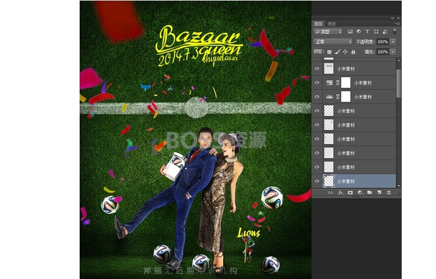
Task: Hide the highlighted 小米素材 layer via its eye
Action: tap(317, 181)
